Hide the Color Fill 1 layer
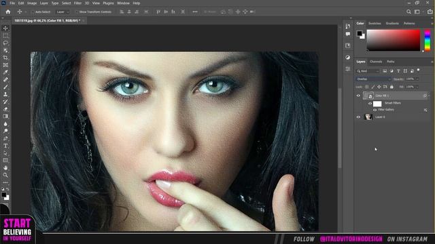 tap(358, 96)
